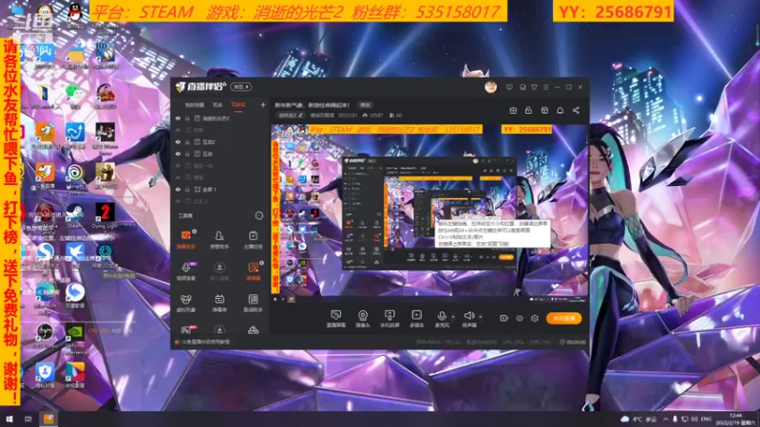Image resolution: width=760 pixels, height=427 pixels.
Task: Toggle lock on 全屏 1 source
Action: click(x=187, y=189)
